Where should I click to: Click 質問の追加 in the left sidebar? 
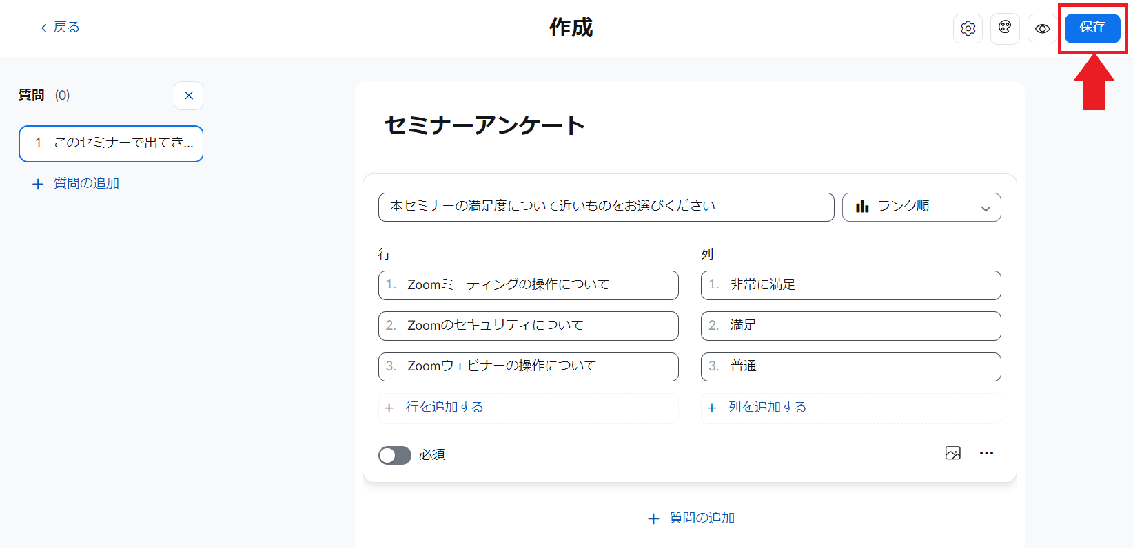pyautogui.click(x=87, y=183)
